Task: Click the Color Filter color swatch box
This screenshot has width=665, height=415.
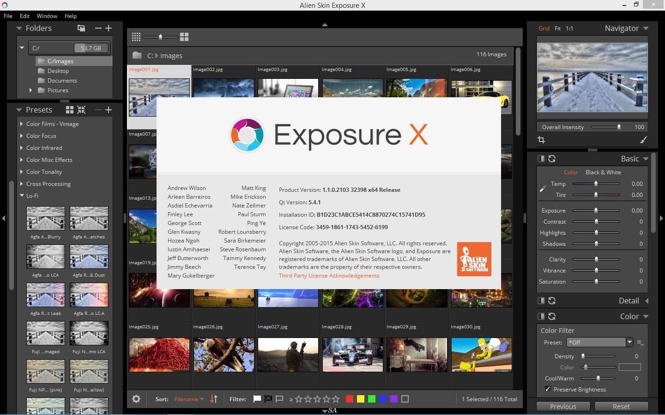Action: click(x=630, y=367)
